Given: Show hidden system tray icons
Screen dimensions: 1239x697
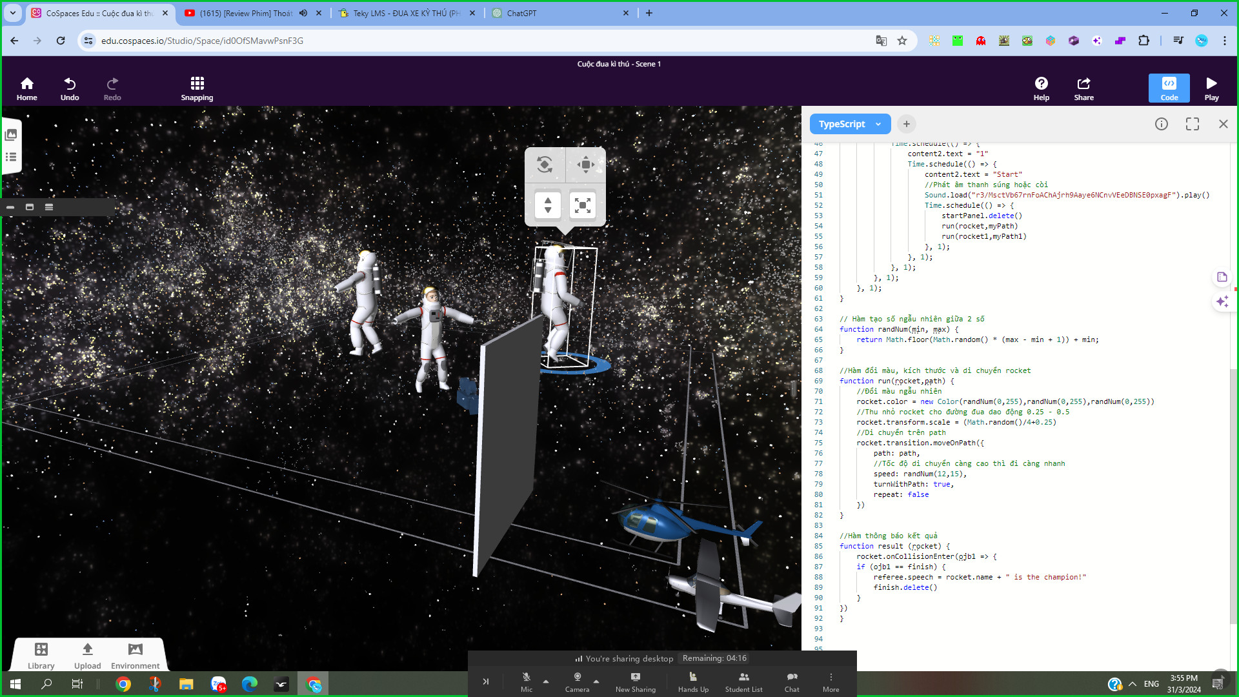Looking at the screenshot, I should pyautogui.click(x=1133, y=684).
